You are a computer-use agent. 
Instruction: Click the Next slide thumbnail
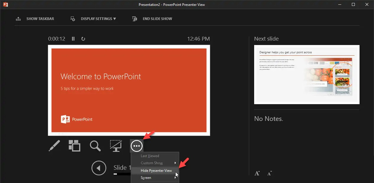307,74
